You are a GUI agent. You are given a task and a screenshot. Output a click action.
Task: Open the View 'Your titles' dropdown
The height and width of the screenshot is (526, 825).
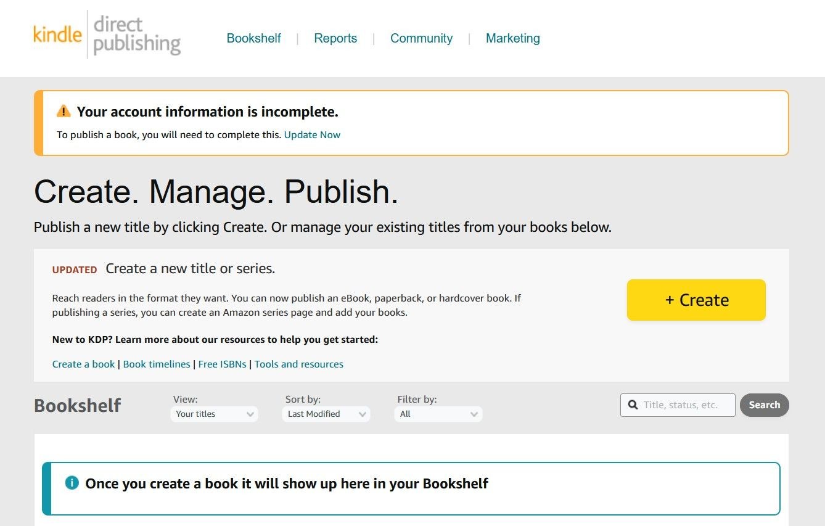215,414
